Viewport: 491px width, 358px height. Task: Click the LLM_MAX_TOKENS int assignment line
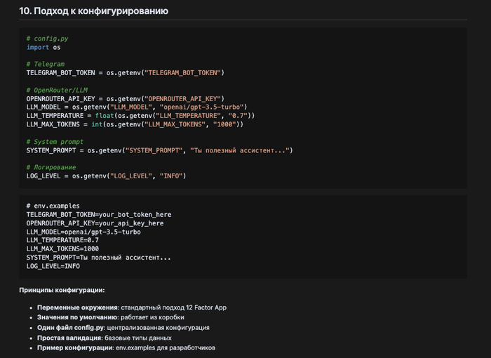tap(135, 124)
